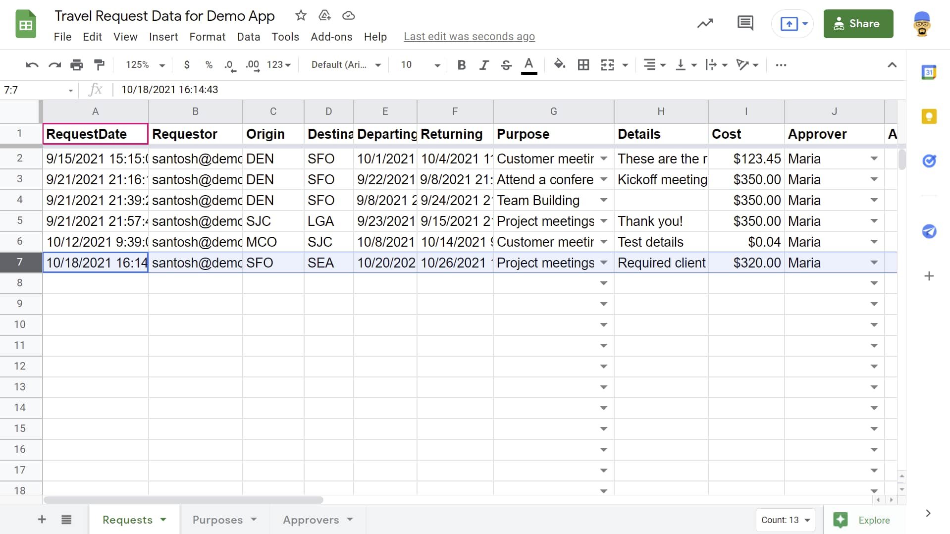Viewport: 950px width, 534px height.
Task: Open the text color picker
Action: (x=529, y=65)
